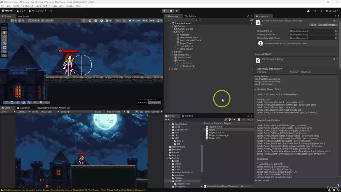
Task: Click the Hierarchy search field
Action: (223, 20)
